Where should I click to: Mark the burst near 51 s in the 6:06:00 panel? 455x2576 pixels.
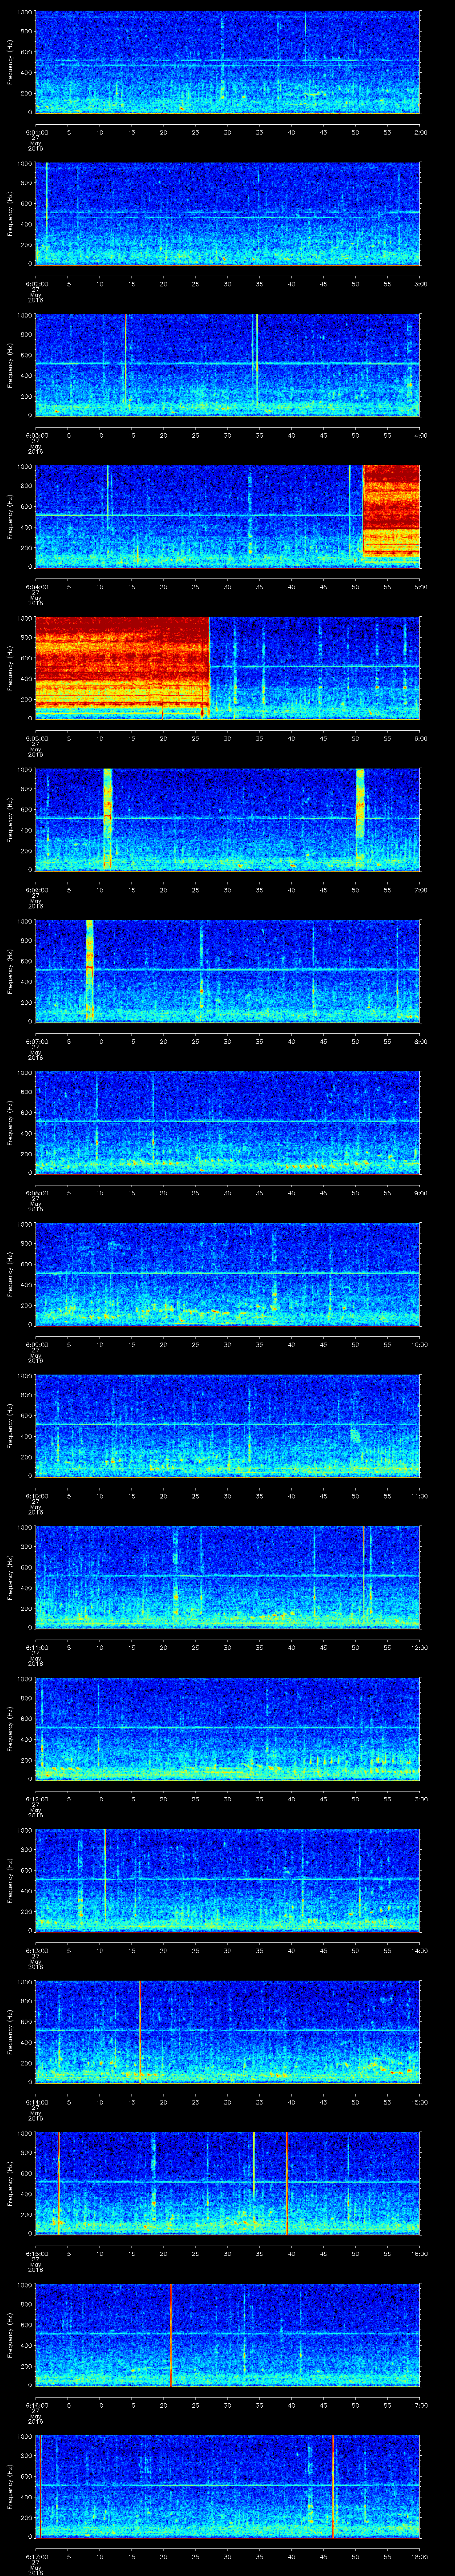[x=360, y=819]
